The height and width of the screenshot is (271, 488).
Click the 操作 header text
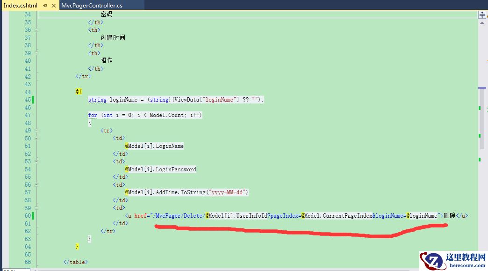107,61
